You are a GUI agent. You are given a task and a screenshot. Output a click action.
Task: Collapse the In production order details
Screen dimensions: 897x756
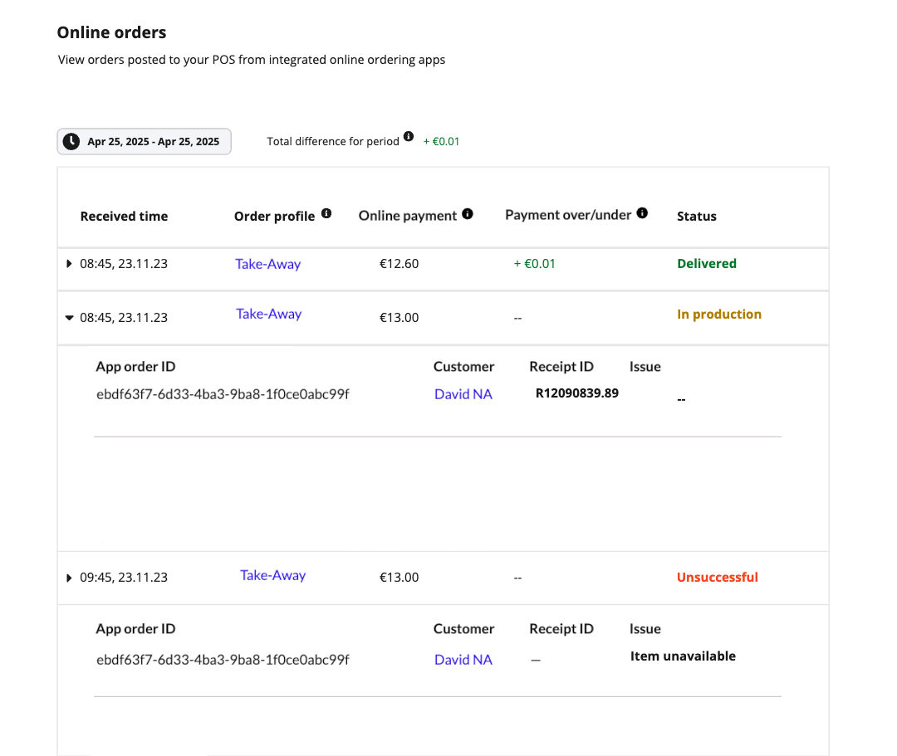pyautogui.click(x=70, y=317)
